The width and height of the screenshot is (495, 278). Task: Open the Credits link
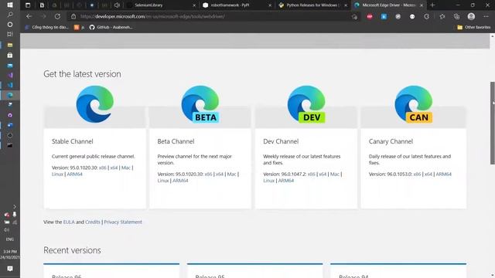point(93,222)
